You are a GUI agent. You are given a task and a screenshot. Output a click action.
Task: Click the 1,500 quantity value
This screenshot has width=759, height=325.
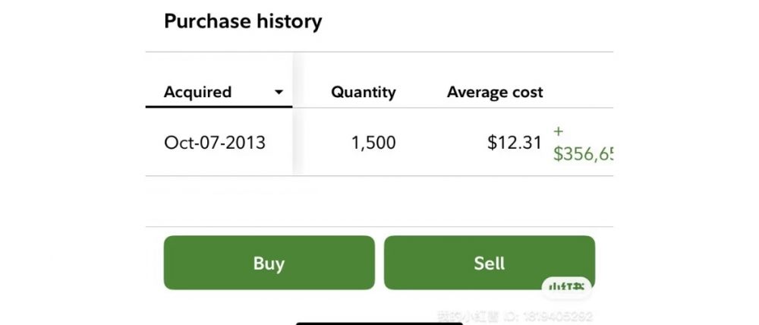(x=373, y=142)
